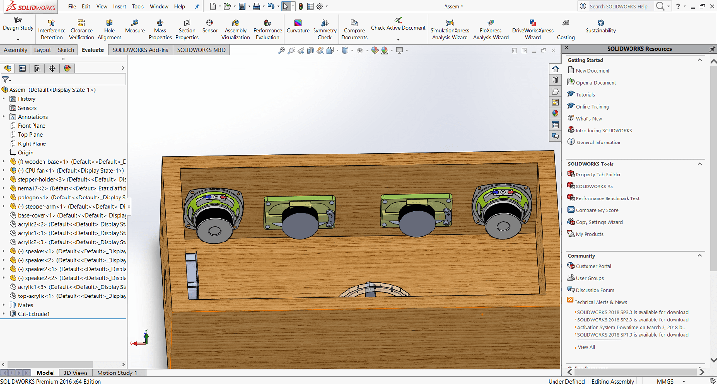Open the Costing tool
This screenshot has height=385, width=717.
[x=566, y=30]
